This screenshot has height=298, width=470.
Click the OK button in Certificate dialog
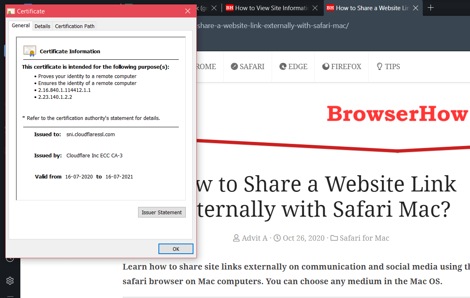[x=176, y=249]
